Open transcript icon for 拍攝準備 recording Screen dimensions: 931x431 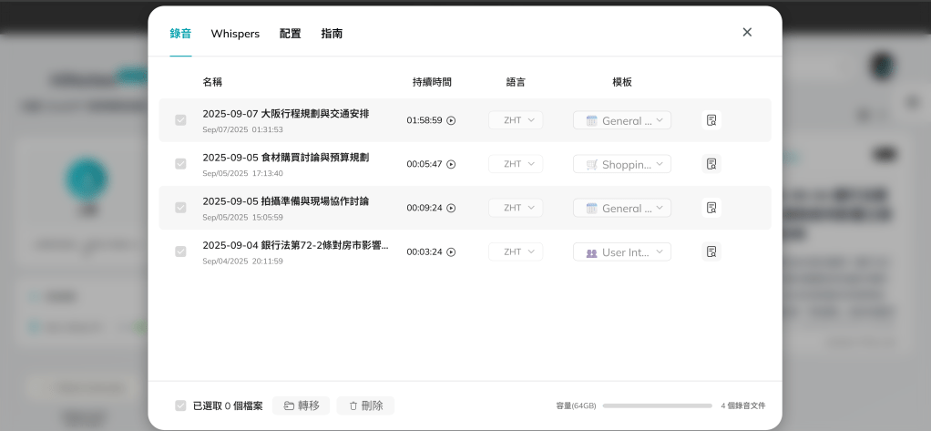click(711, 208)
